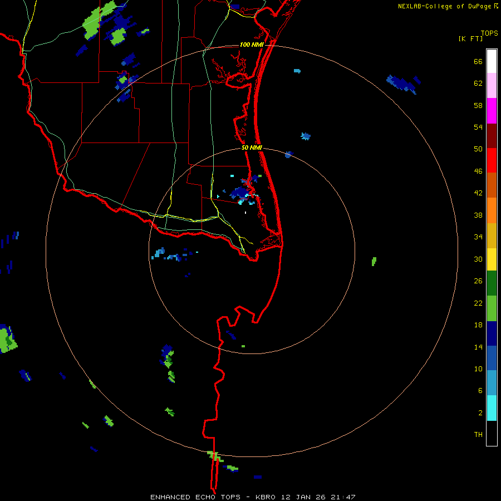This screenshot has height=501, width=501.
Task: Click the "ENHANCED ECHO TOPS" title text
Action: coord(195,497)
